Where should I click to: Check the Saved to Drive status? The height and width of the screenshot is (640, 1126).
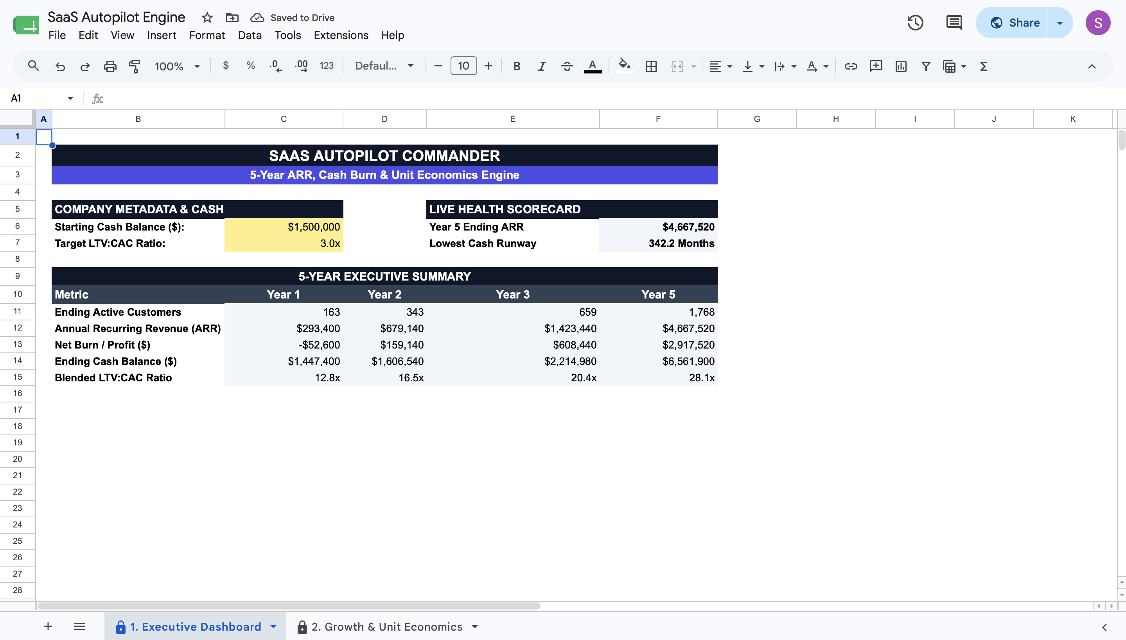coord(292,18)
